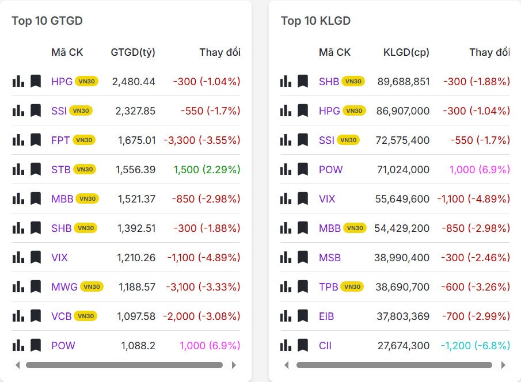Select the Top 10 KLGD heading
This screenshot has width=521, height=382.
coord(315,21)
